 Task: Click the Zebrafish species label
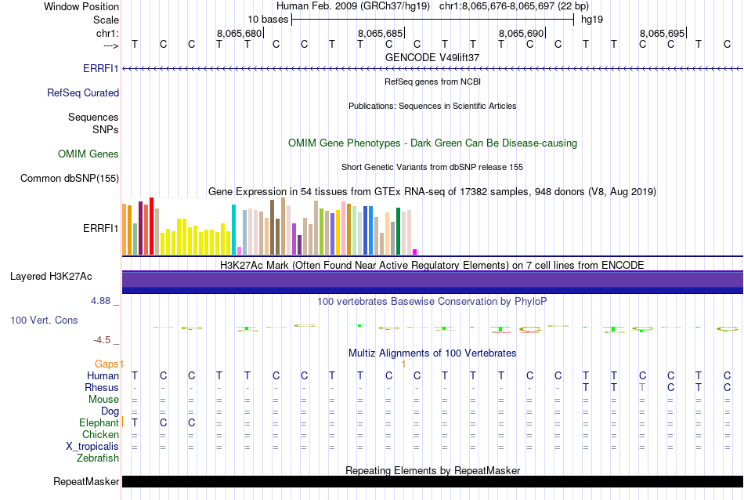pos(98,458)
